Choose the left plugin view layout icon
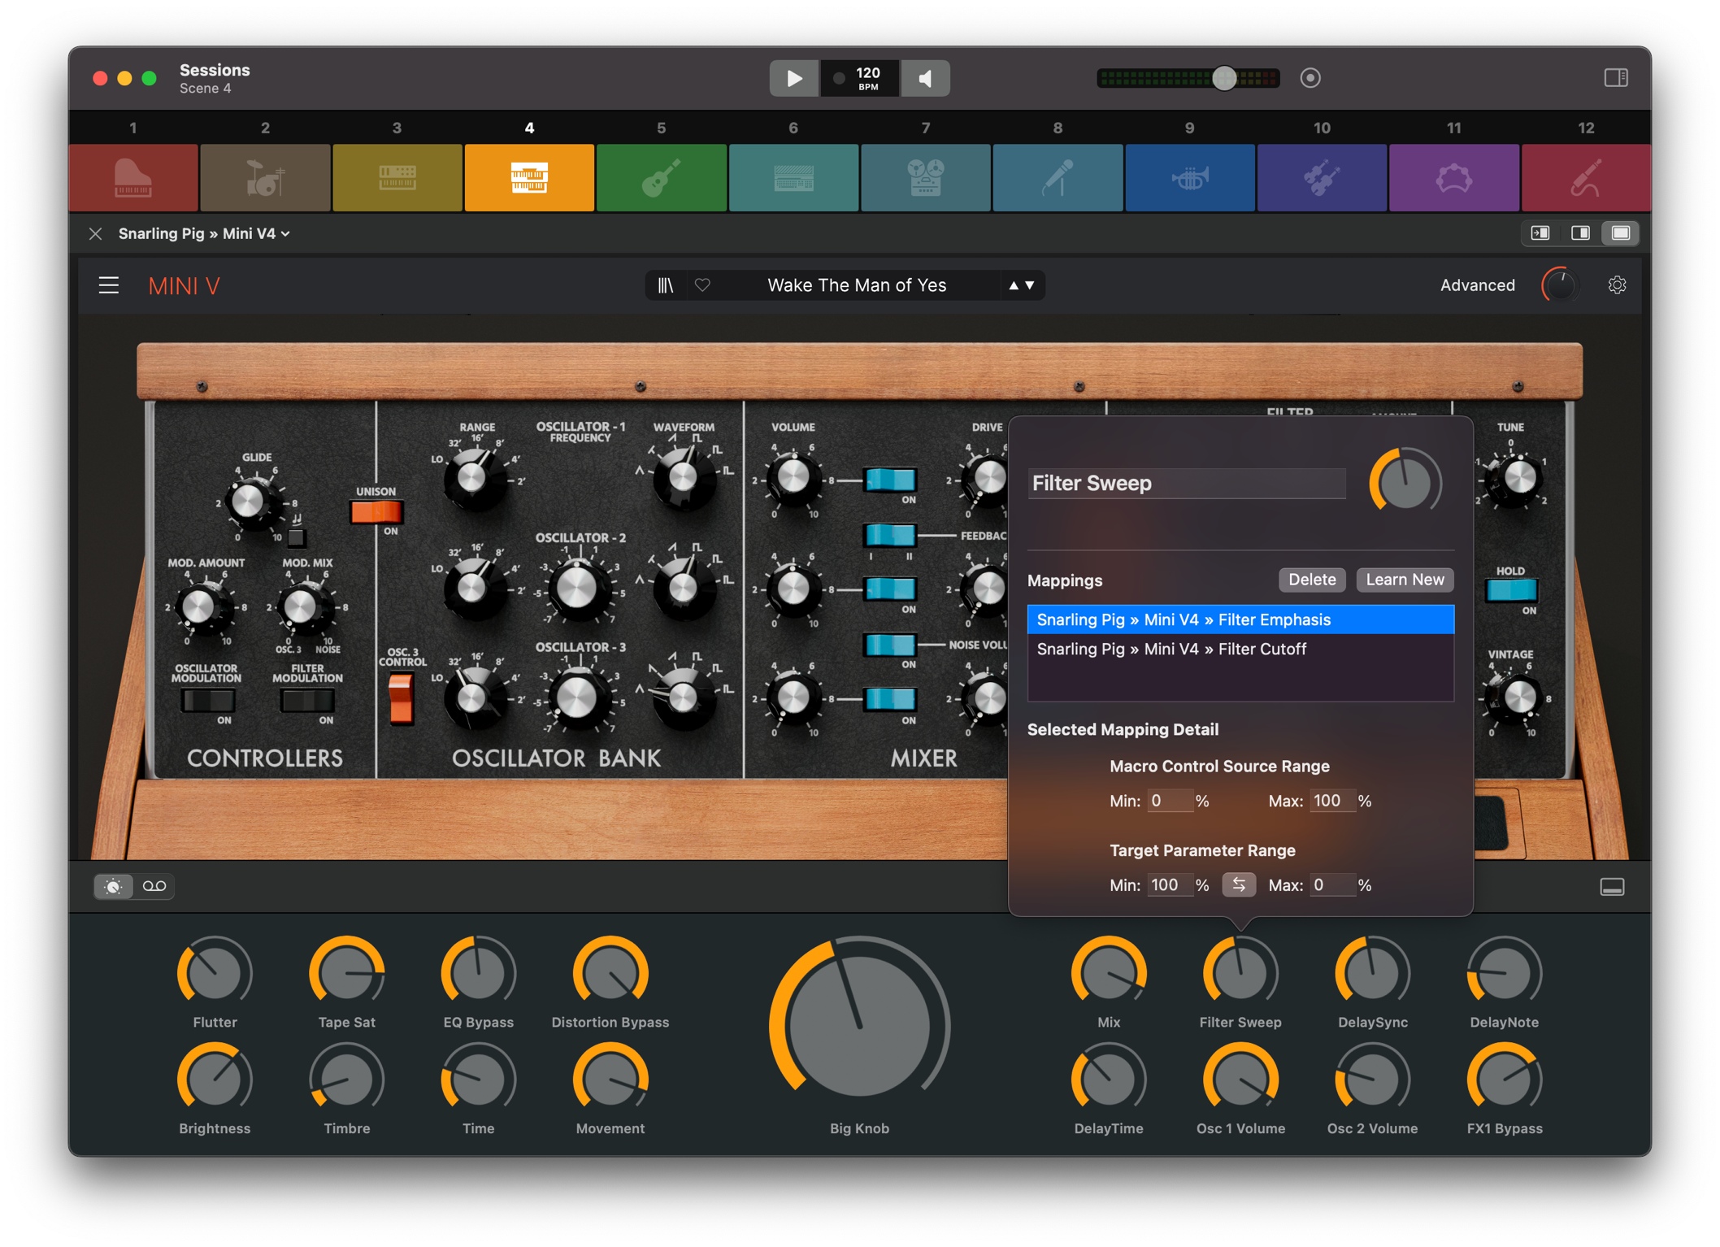1720x1247 pixels. (1540, 233)
